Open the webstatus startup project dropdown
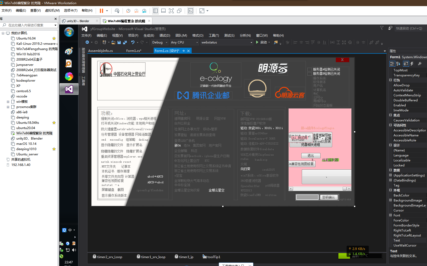Image resolution: width=427 pixels, height=266 pixels. click(x=227, y=42)
